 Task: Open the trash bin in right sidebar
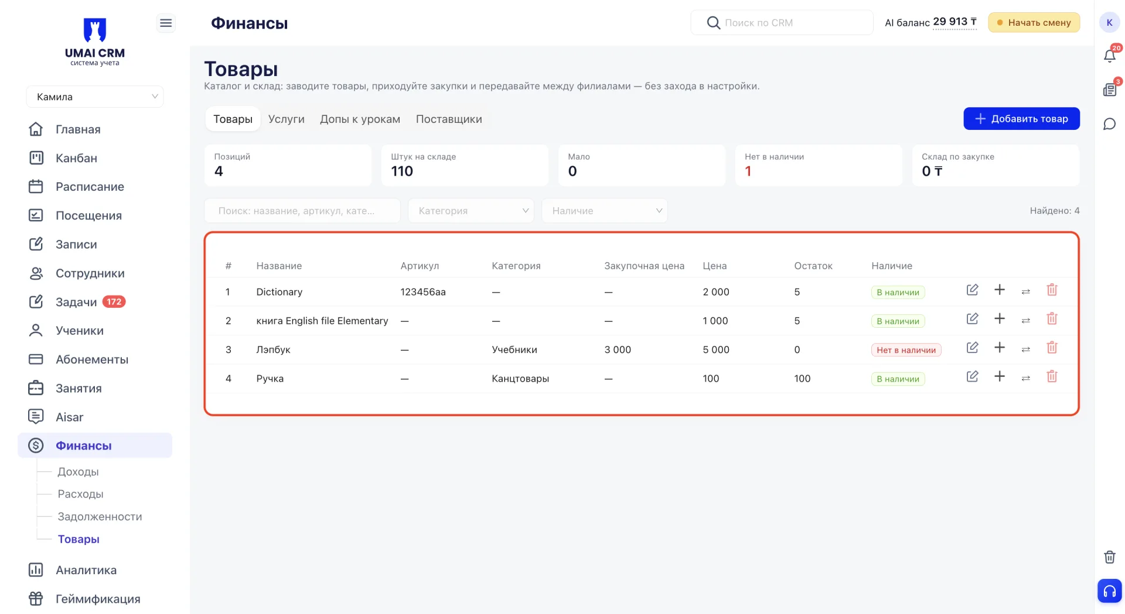(x=1110, y=557)
